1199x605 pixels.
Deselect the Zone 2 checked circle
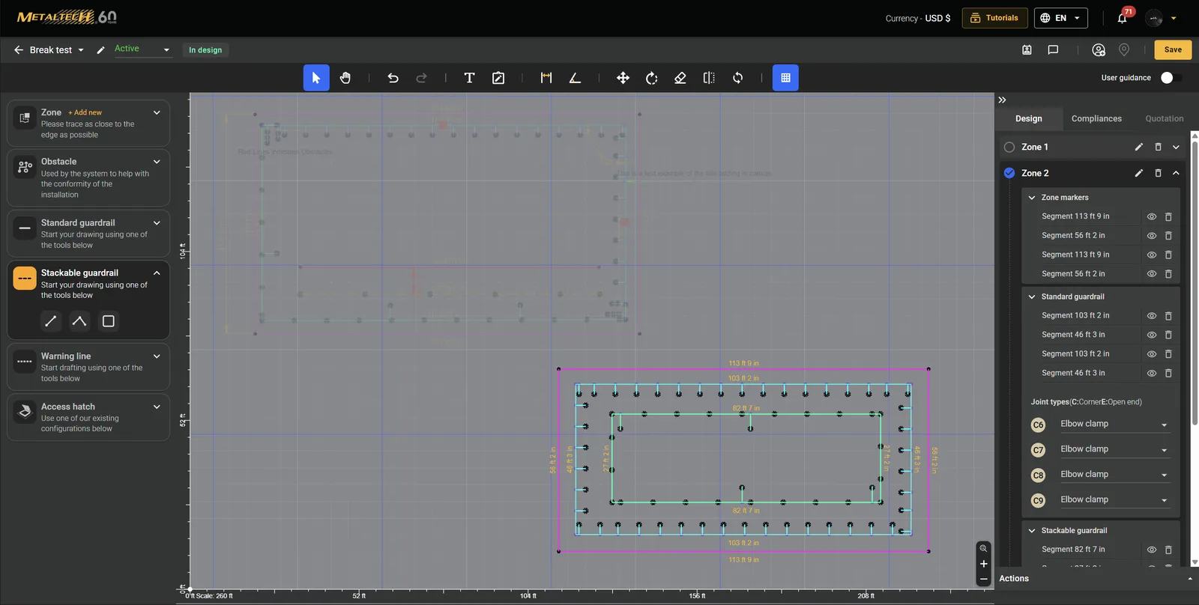[1009, 173]
